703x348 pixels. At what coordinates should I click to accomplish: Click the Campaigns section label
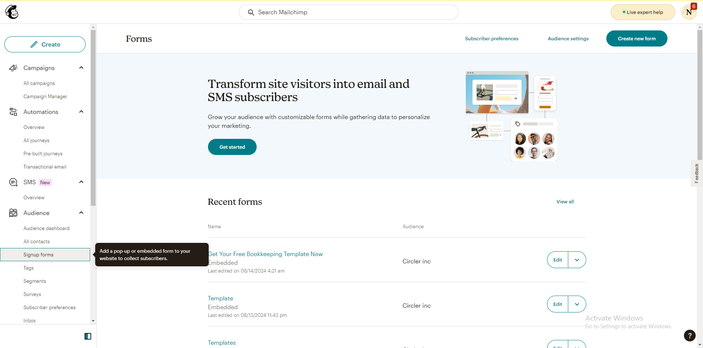39,68
